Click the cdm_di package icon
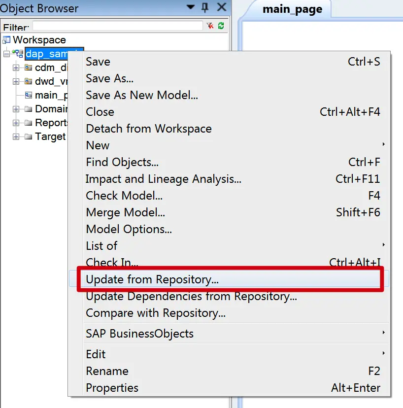The image size is (403, 408). pyautogui.click(x=29, y=68)
